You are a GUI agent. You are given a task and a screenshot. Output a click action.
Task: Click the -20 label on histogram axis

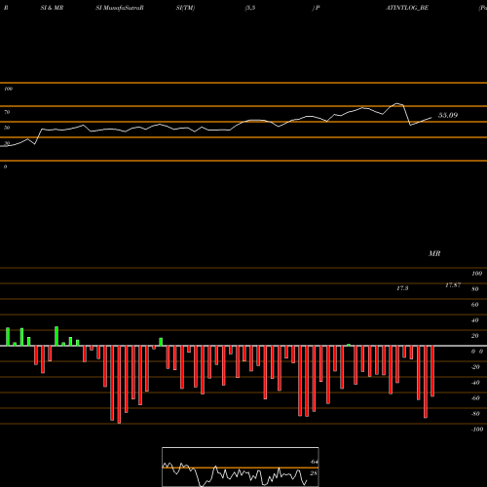[475, 367]
